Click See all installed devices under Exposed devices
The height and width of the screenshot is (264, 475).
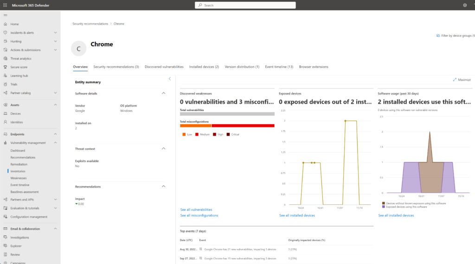[x=297, y=215]
